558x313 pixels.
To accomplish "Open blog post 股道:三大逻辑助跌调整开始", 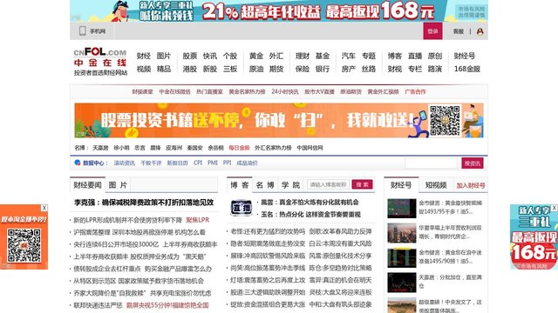I will (268, 292).
